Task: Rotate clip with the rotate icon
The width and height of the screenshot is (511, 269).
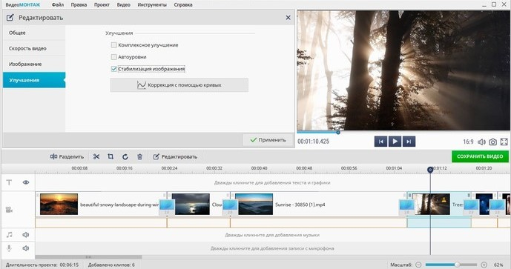Action: tap(125, 156)
